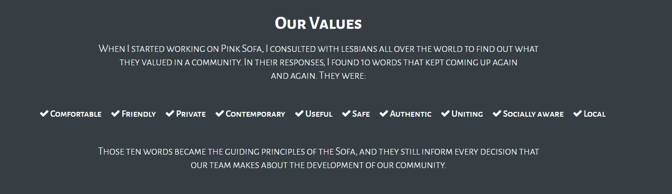Screen dimensions: 672x194
Task: Select the Authentic value label
Action: (411, 114)
